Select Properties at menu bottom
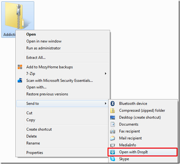180x164 pixels. click(34, 153)
